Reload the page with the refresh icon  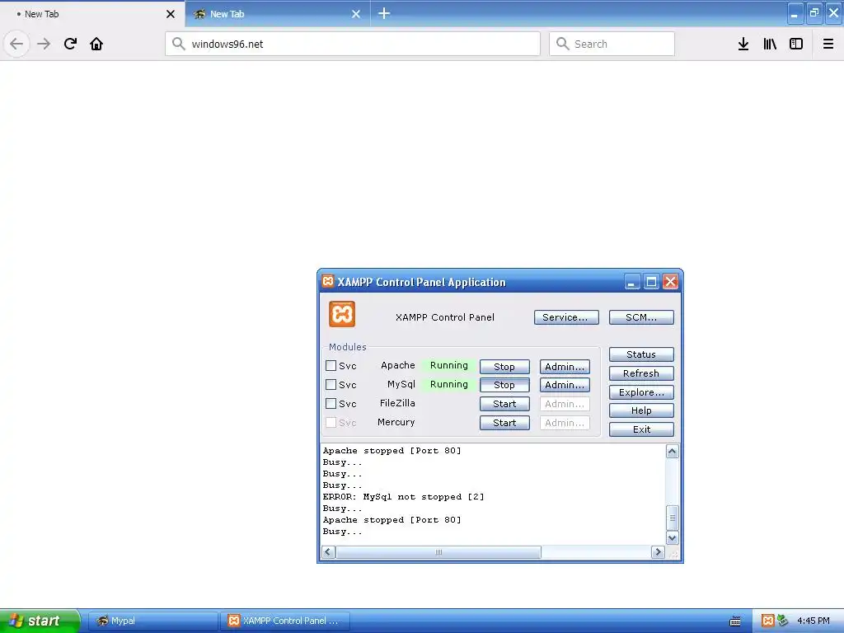coord(70,44)
